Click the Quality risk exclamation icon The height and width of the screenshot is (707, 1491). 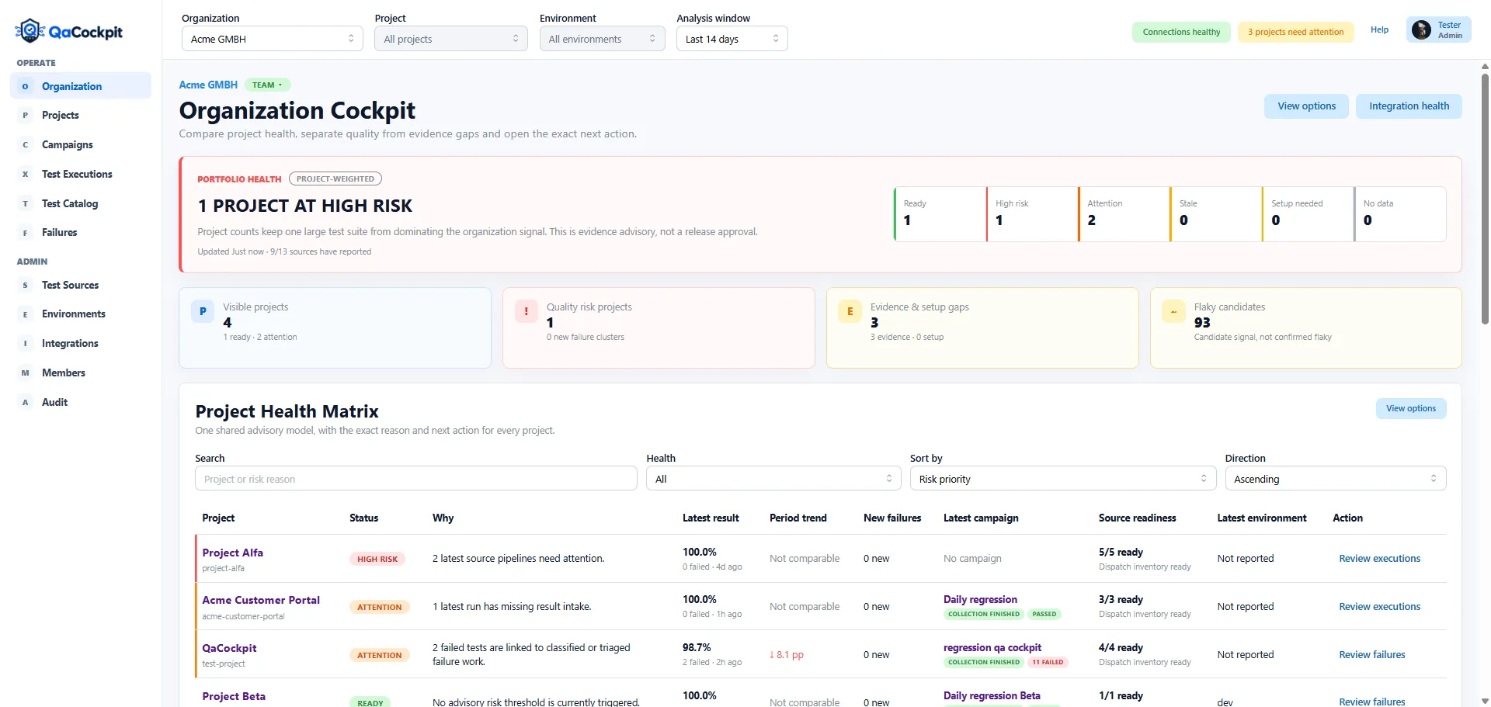[x=527, y=311]
